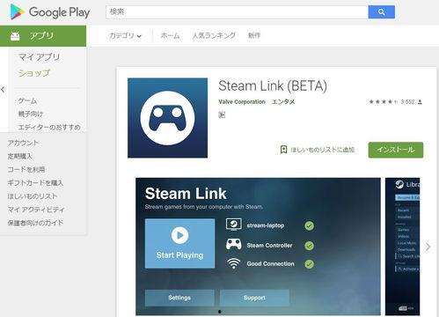The image size is (439, 317).
Task: Click Settings button in screenshot
Action: [179, 298]
